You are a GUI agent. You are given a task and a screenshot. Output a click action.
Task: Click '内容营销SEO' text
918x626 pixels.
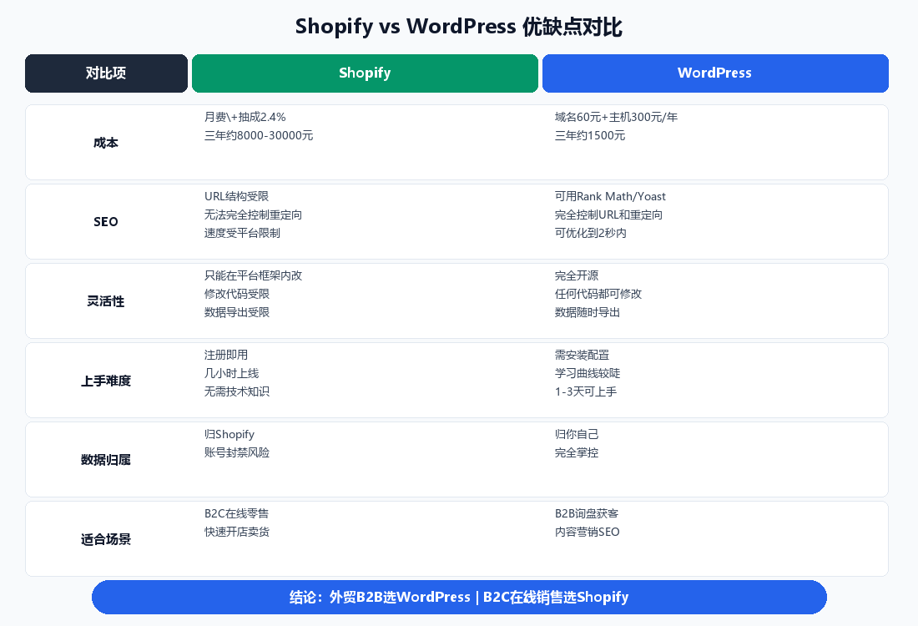pos(587,532)
